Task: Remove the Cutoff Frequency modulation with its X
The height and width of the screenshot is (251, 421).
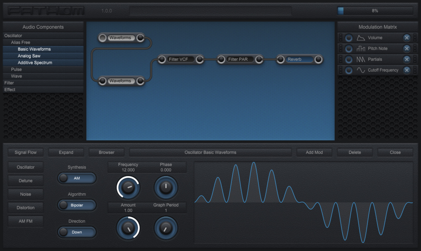Action: (x=407, y=70)
